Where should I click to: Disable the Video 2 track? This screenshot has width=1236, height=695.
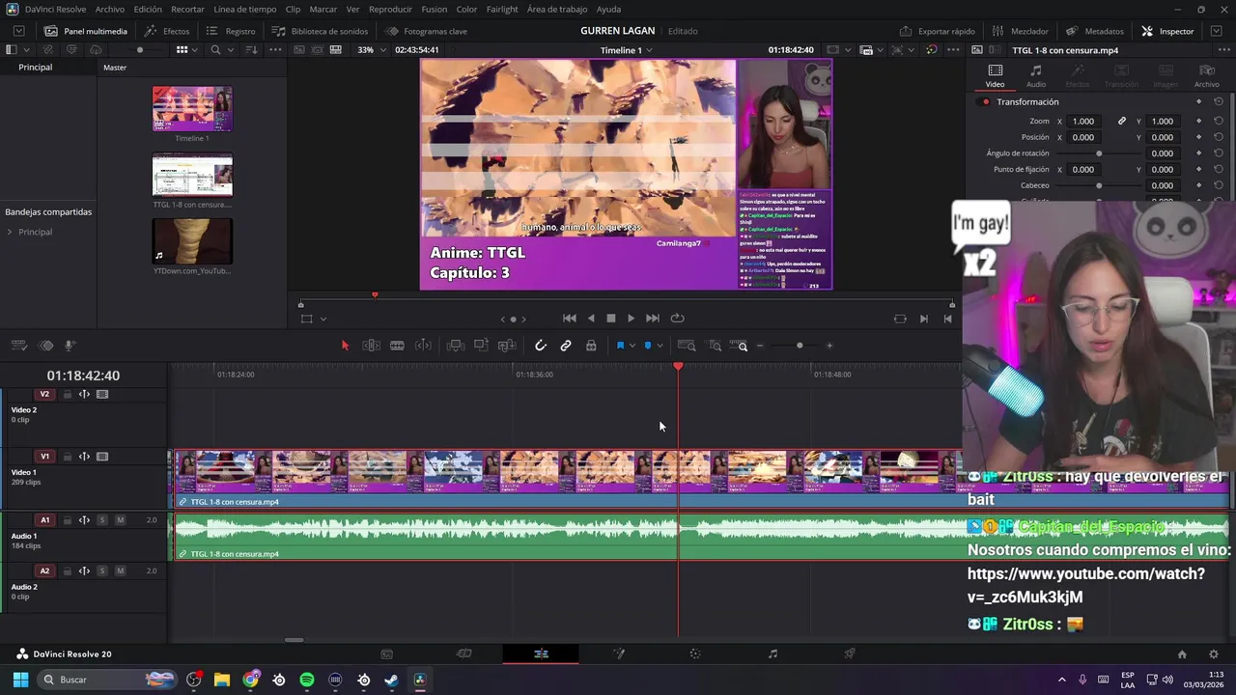(102, 394)
